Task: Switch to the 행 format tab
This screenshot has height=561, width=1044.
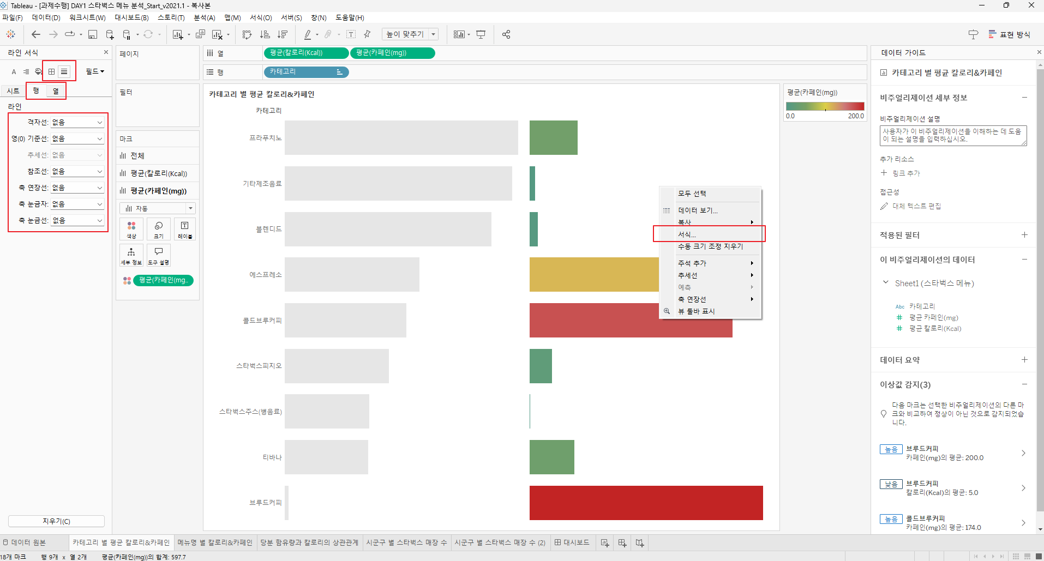Action: tap(36, 91)
